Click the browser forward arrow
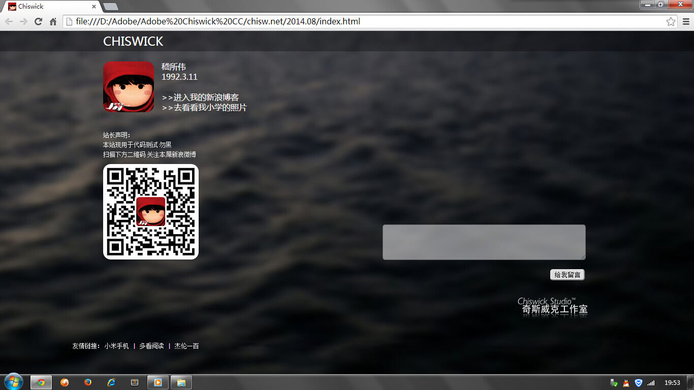The width and height of the screenshot is (694, 390). [23, 22]
